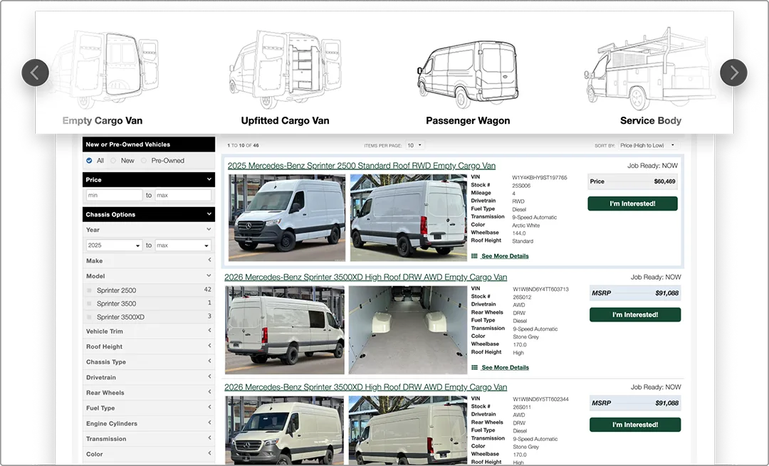Open the stock 26S012 Sprinter 3500XD listing title

point(365,277)
